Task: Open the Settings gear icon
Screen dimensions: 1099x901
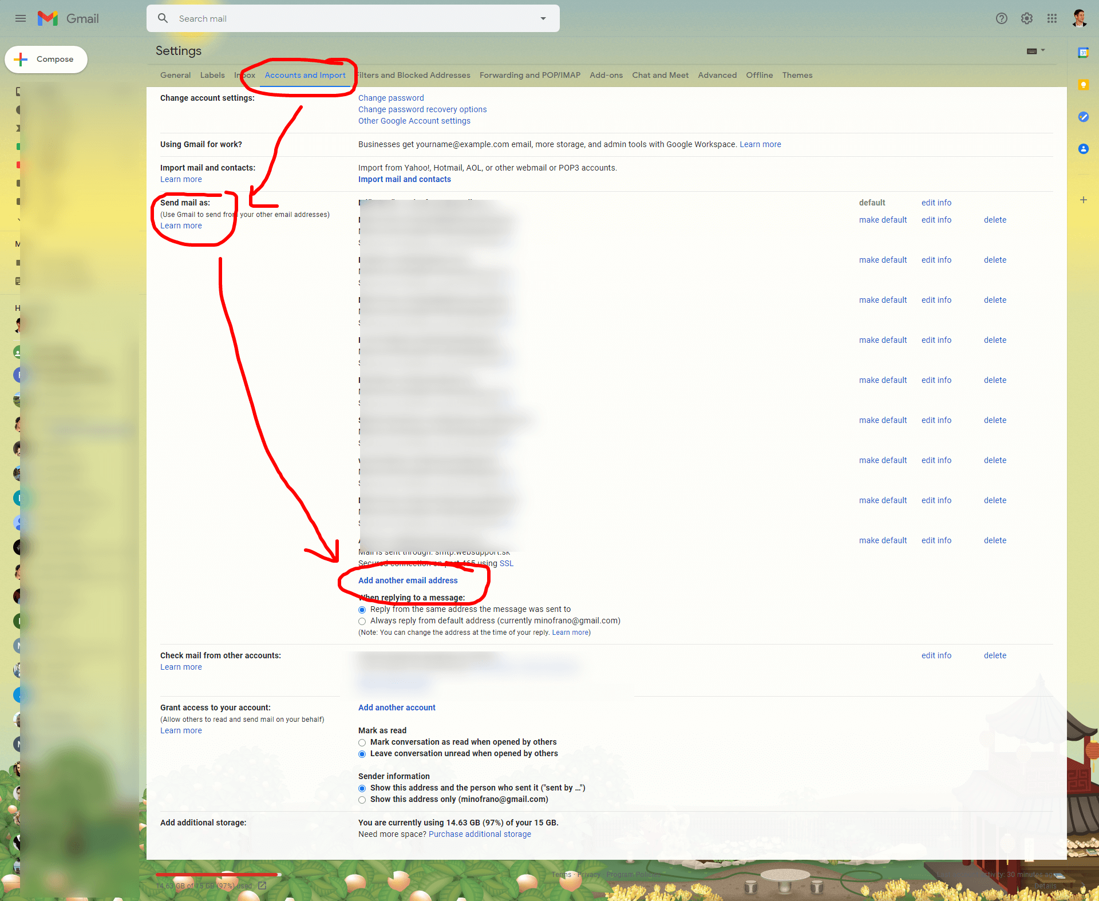Action: (x=1026, y=18)
